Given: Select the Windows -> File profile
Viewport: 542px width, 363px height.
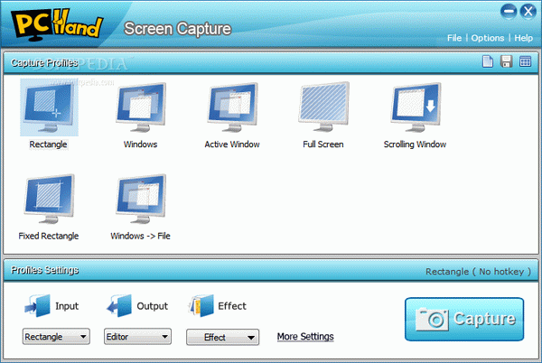Looking at the screenshot, I should [x=141, y=199].
